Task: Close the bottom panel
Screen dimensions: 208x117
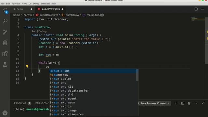Action: [202, 103]
